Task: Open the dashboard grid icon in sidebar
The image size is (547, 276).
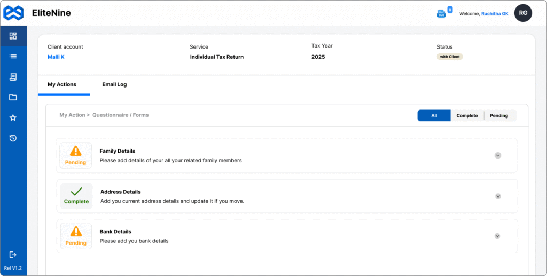Action: click(13, 36)
